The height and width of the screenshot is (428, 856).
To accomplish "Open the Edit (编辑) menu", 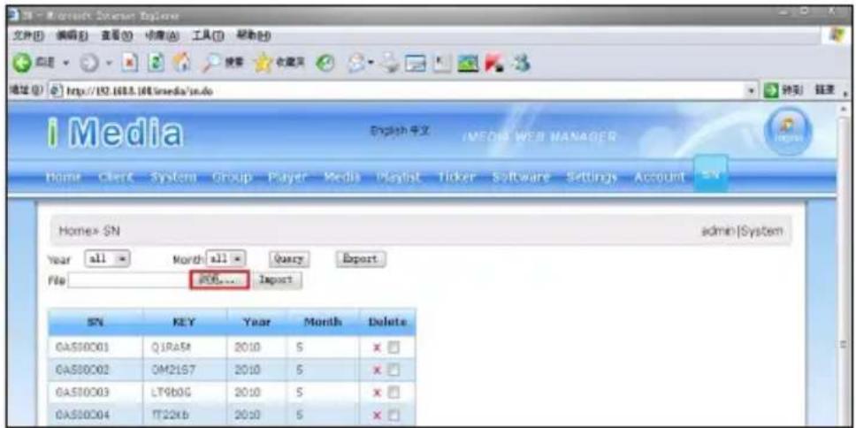I will tap(70, 35).
